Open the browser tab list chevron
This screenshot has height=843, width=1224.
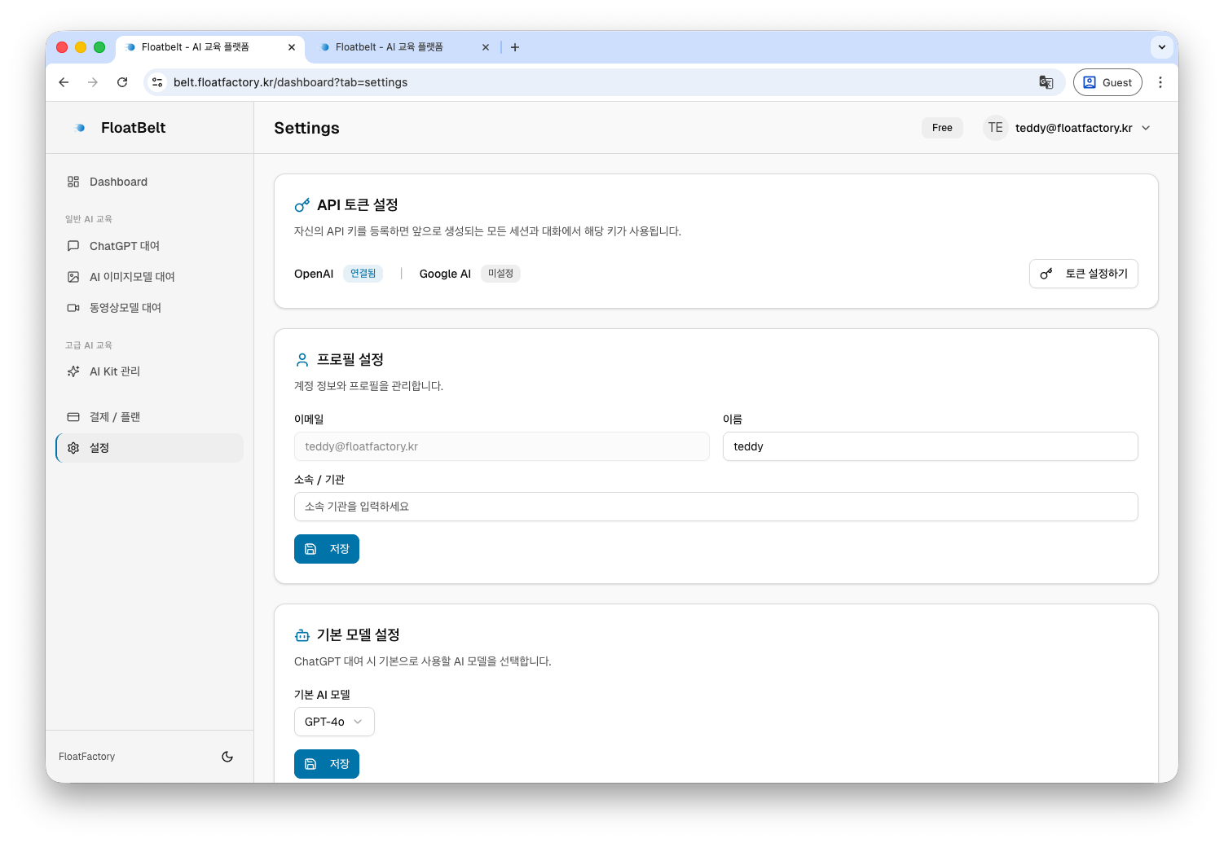(1162, 47)
